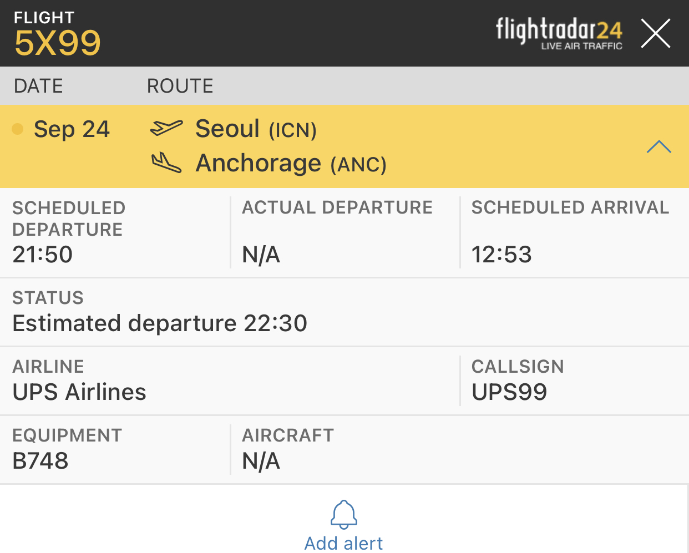Click the Sep 24 date entry
The height and width of the screenshot is (553, 689).
72,129
